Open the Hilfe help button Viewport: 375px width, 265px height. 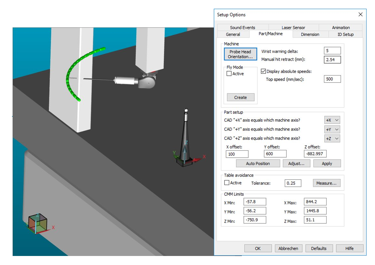click(350, 248)
